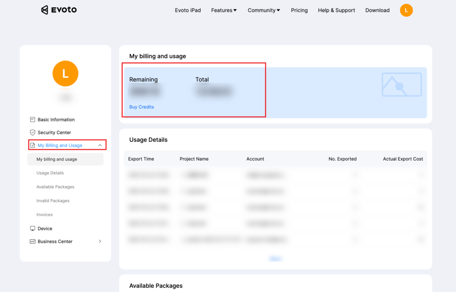Click the Remaining label in billing banner
This screenshot has width=456, height=292.
point(143,79)
